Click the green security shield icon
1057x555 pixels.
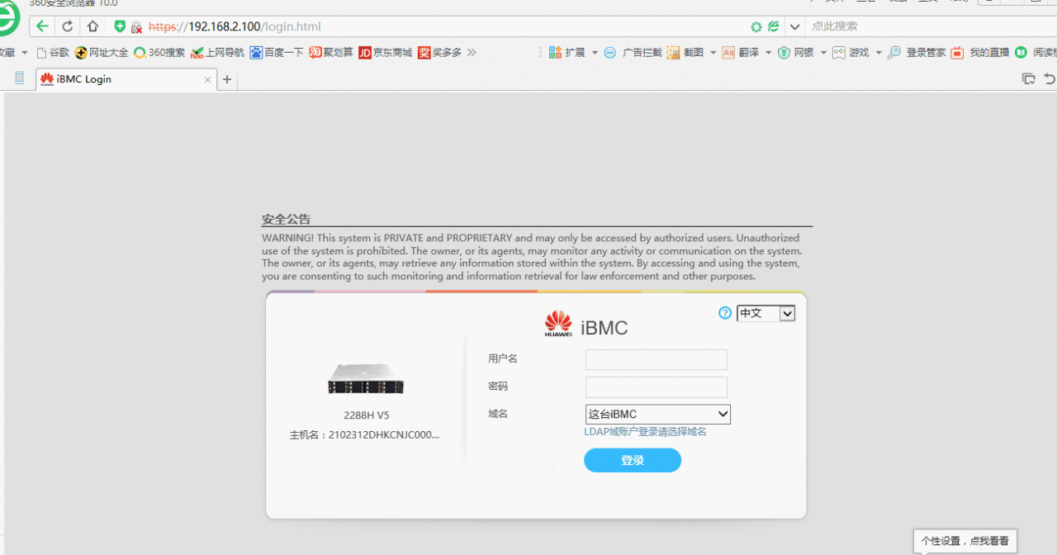point(120,26)
